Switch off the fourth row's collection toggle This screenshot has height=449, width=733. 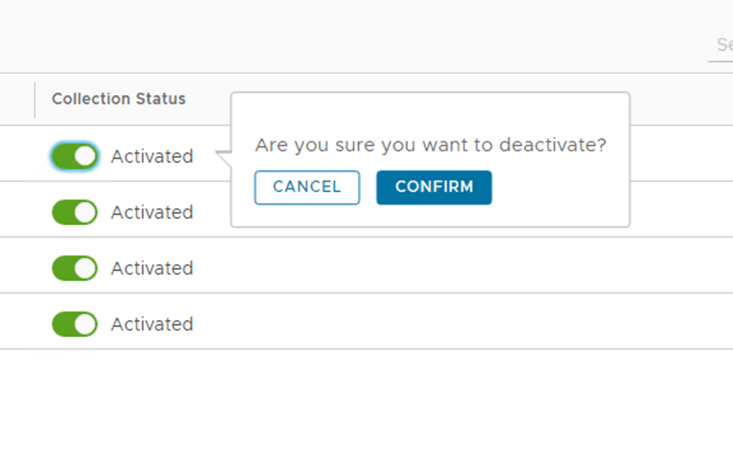pos(75,324)
